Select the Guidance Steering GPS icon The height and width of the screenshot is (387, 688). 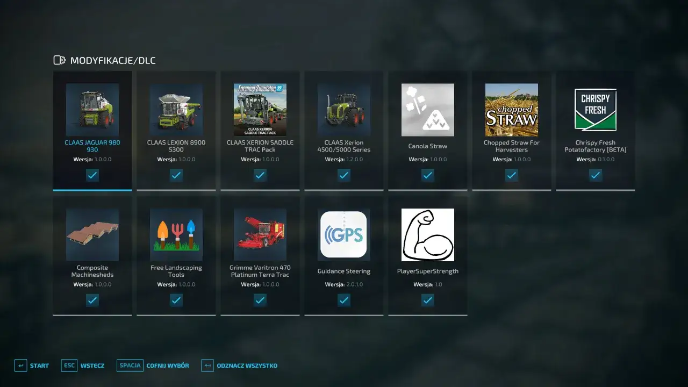click(344, 235)
